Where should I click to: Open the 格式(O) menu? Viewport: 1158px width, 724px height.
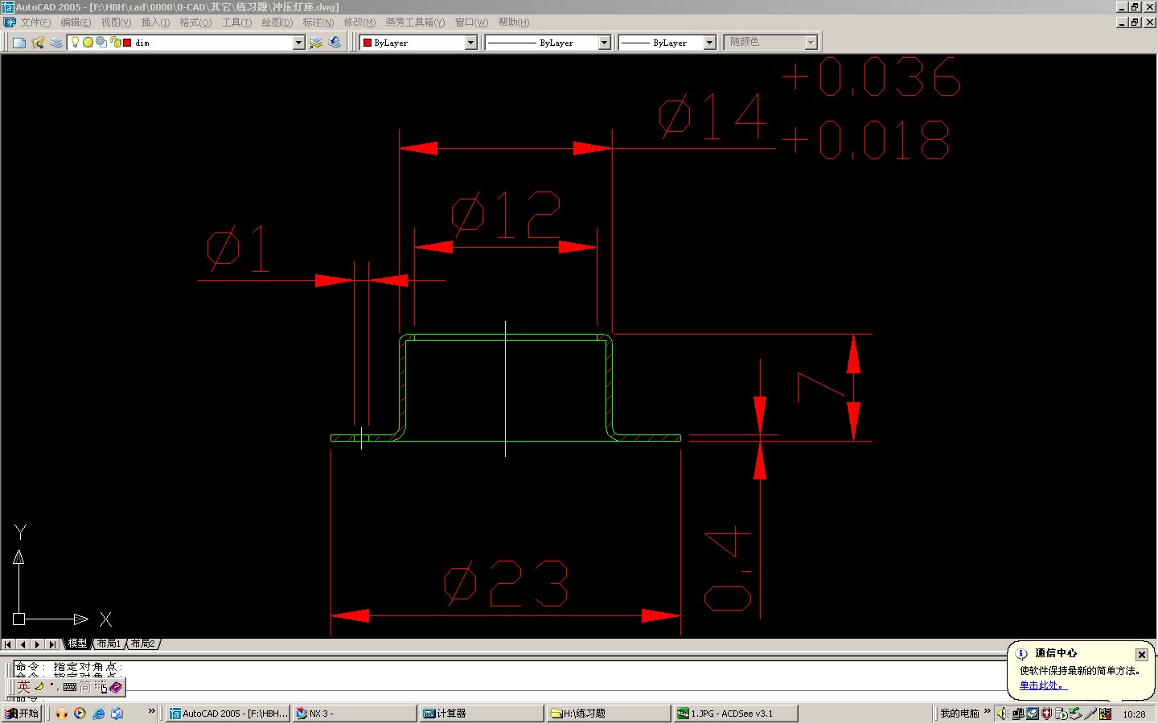point(195,23)
